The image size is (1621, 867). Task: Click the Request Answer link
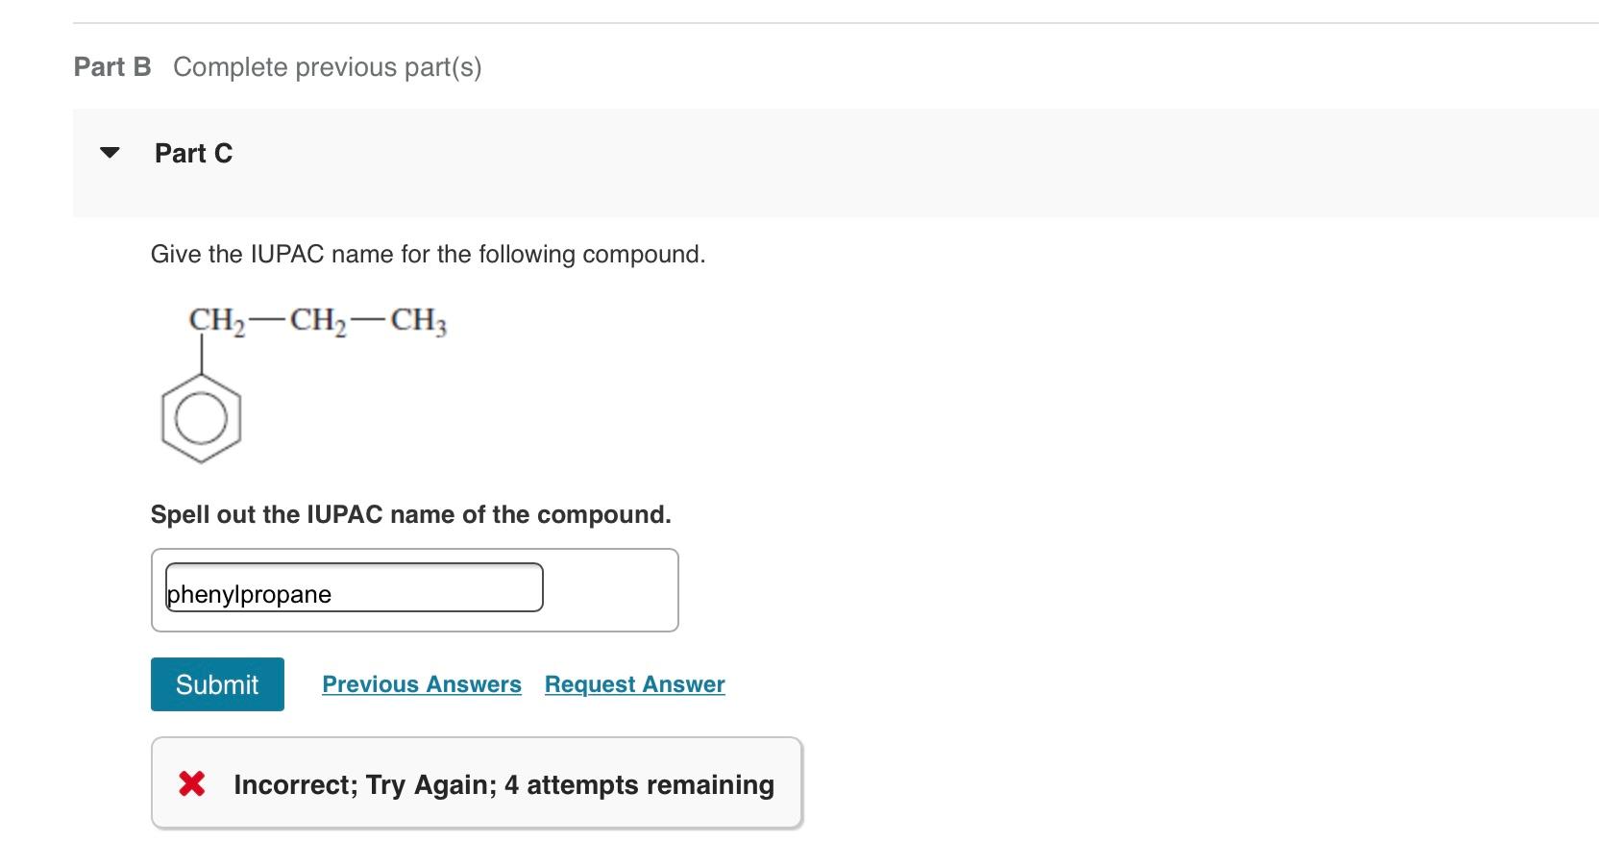point(633,684)
